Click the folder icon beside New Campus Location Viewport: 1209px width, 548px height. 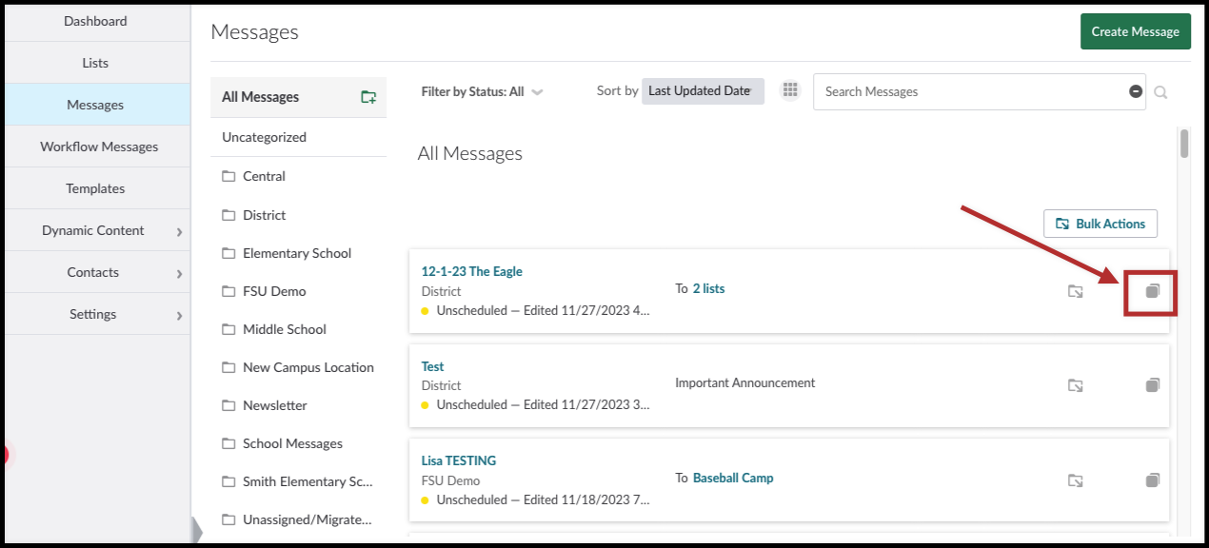click(228, 367)
